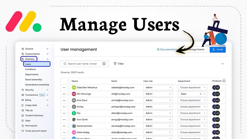Open row options for Avihay
This screenshot has height=139, width=247.
coord(64,107)
